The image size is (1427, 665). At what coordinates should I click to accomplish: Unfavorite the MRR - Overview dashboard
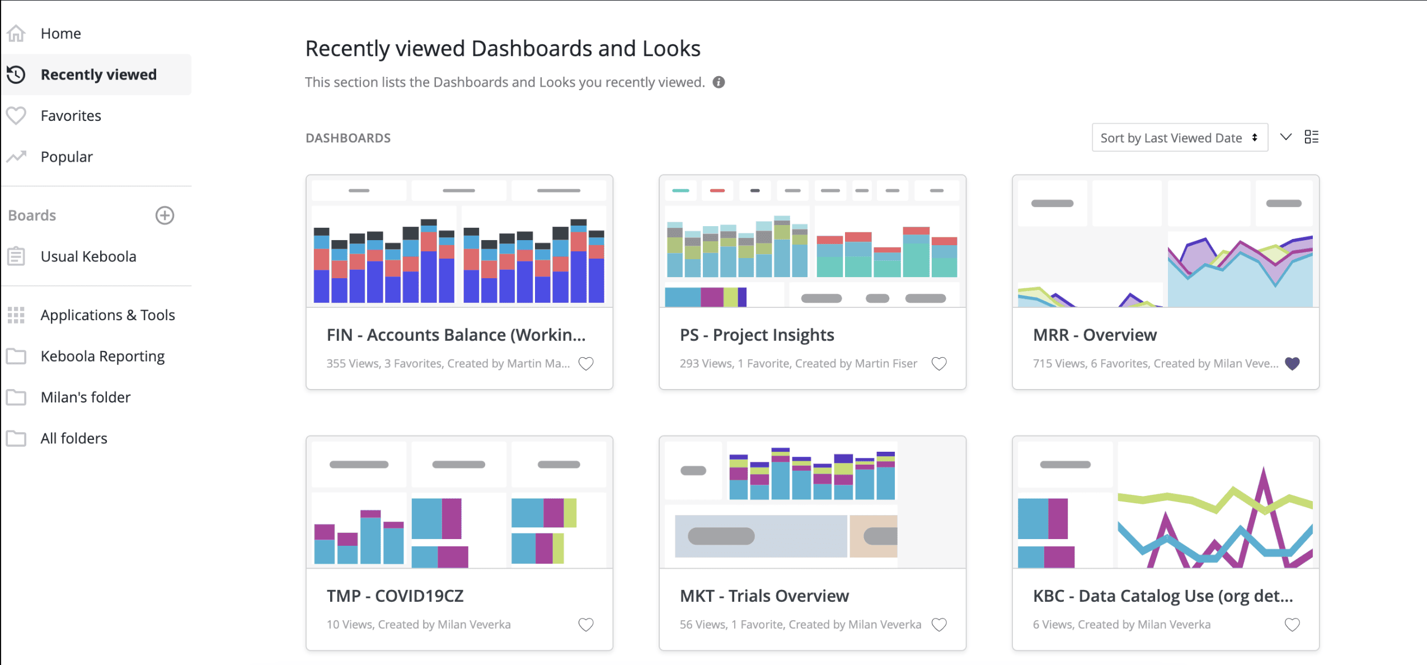[x=1292, y=364]
